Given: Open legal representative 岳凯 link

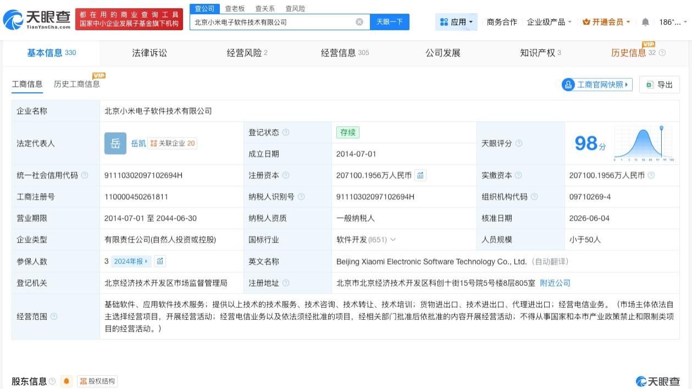Looking at the screenshot, I should 139,143.
